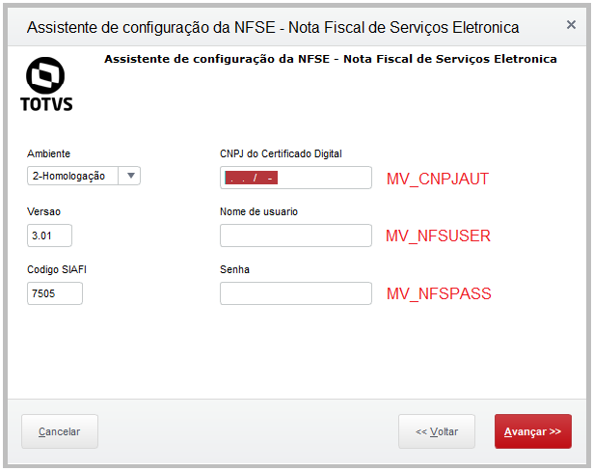Click the Versao field containing 3.01
This screenshot has height=471, width=593.
(x=49, y=235)
